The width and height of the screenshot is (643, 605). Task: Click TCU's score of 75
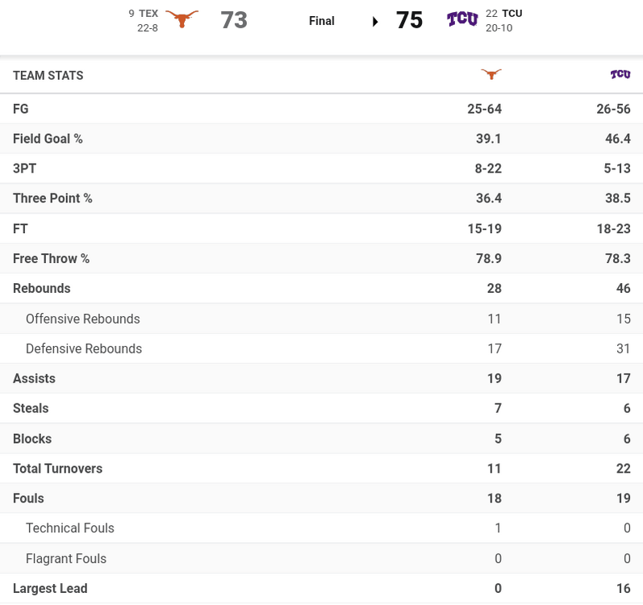point(409,20)
